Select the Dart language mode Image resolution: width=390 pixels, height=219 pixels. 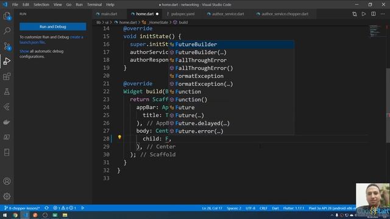coord(275,208)
